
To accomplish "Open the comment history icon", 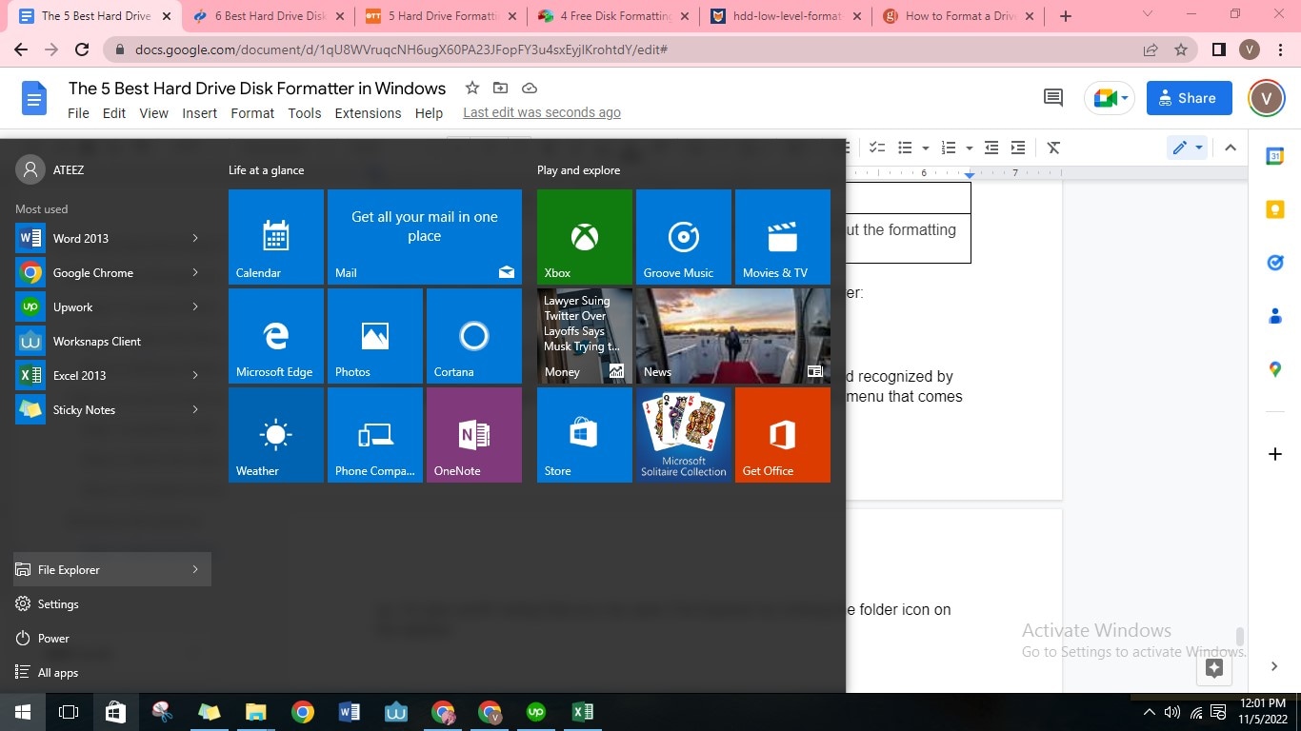I will coord(1053,97).
